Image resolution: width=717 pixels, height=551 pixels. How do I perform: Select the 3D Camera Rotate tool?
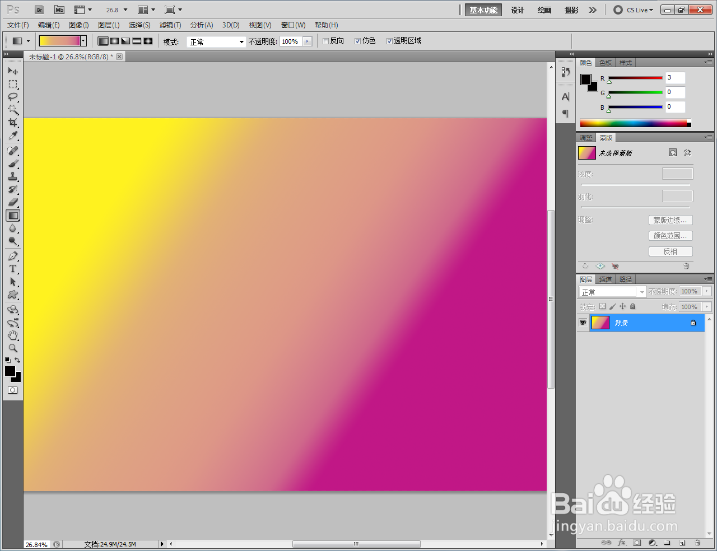tap(13, 323)
